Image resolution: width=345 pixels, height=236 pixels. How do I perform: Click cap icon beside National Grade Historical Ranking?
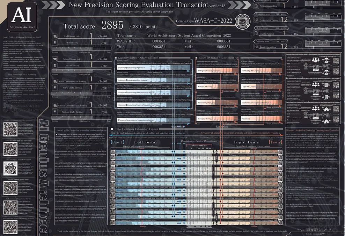[55, 105]
